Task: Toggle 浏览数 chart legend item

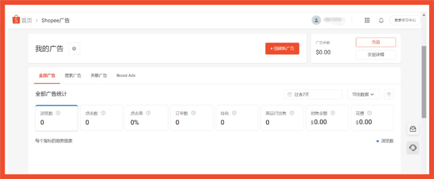Action: (x=385, y=141)
